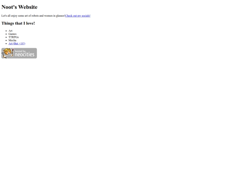Viewport: 227px width, 170px height.
Task: Click the bullet point beside Games
Action: [6, 34]
